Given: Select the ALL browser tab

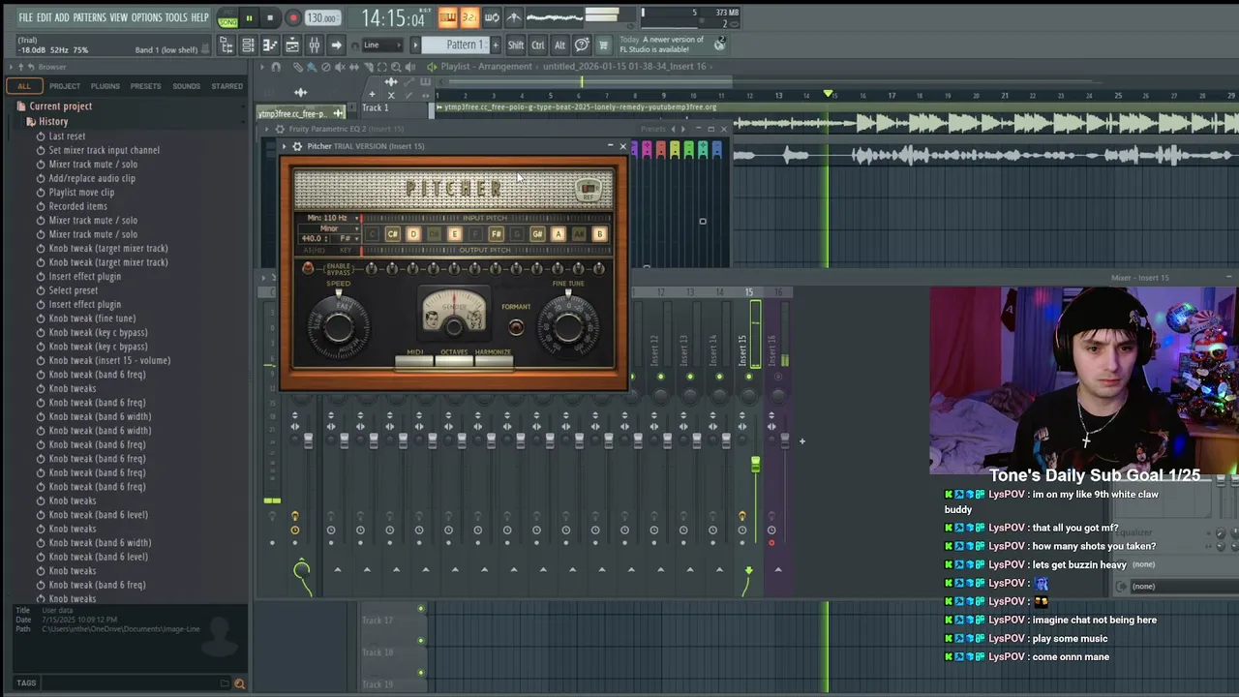Looking at the screenshot, I should tap(23, 86).
